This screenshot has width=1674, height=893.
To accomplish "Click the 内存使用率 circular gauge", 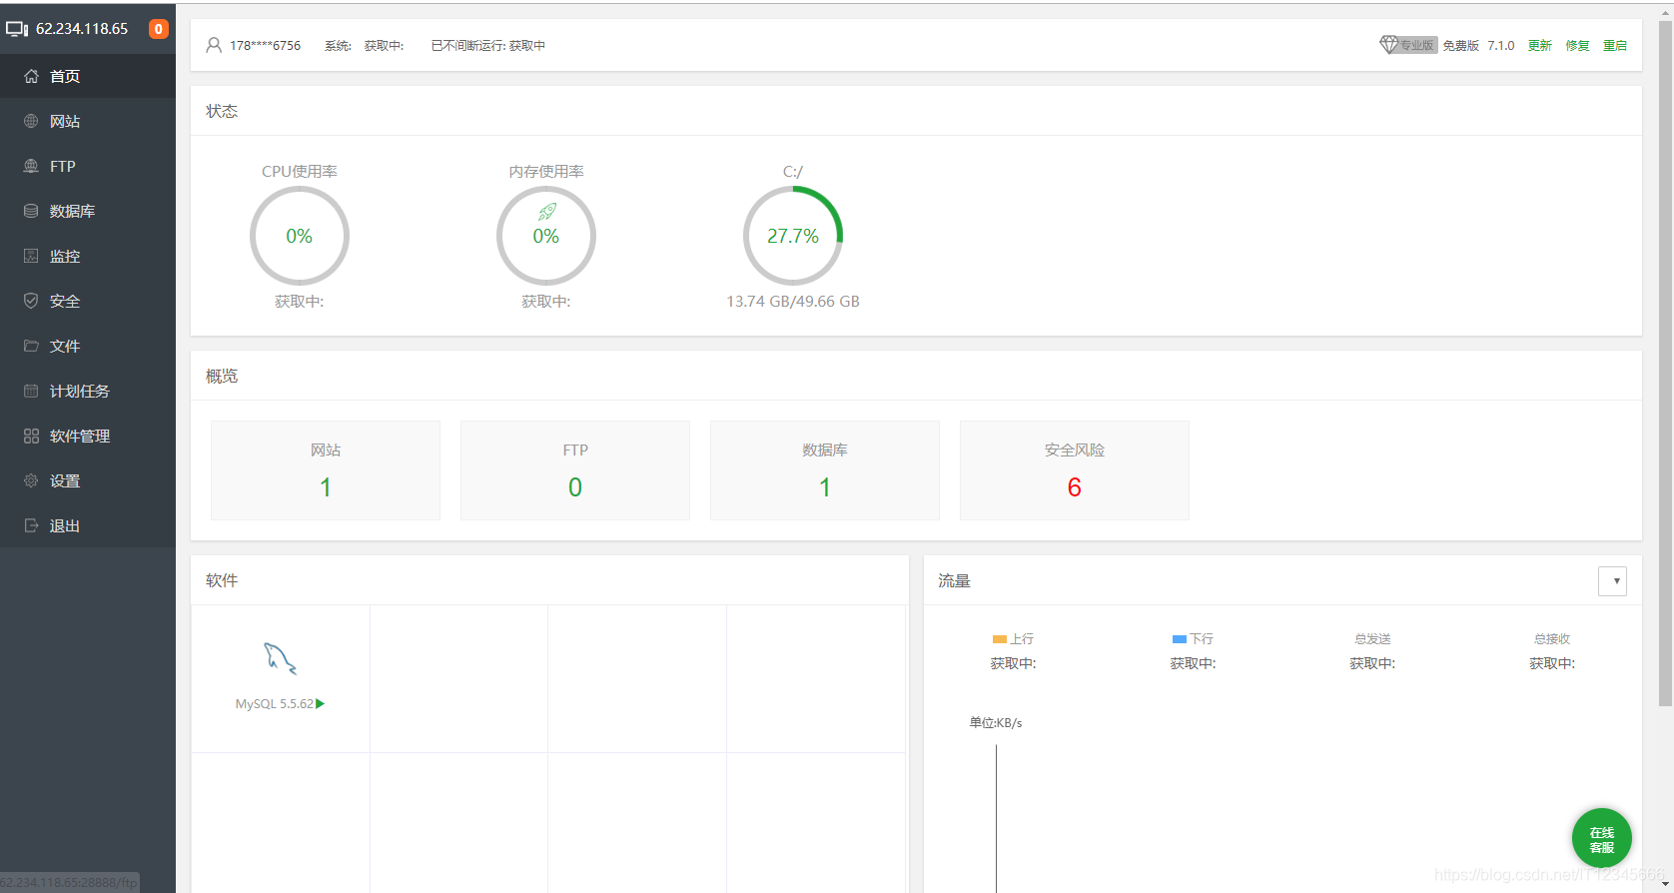I will (546, 236).
